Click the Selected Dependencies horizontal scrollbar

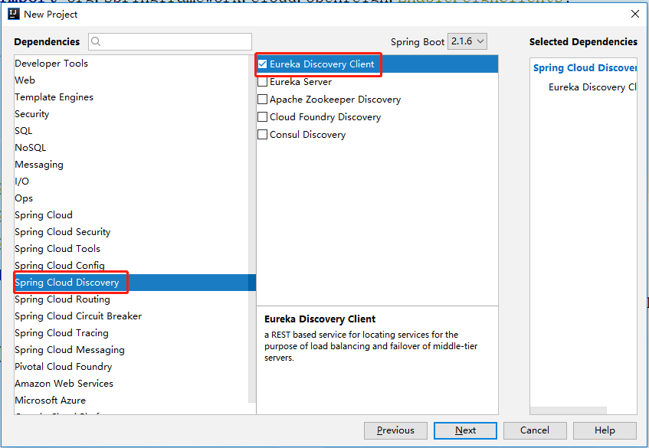click(569, 410)
